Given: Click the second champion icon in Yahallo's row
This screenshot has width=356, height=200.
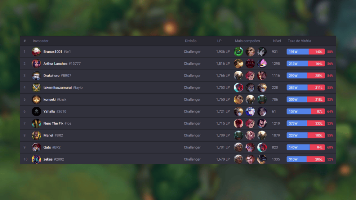Looking at the screenshot, I should [x=250, y=111].
